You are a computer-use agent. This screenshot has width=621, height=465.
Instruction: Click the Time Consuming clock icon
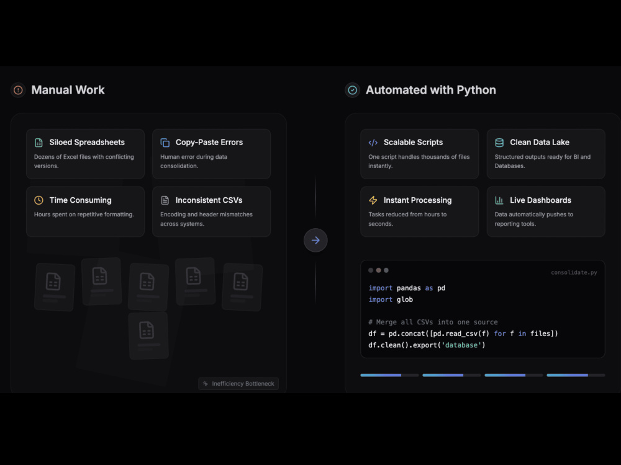39,200
